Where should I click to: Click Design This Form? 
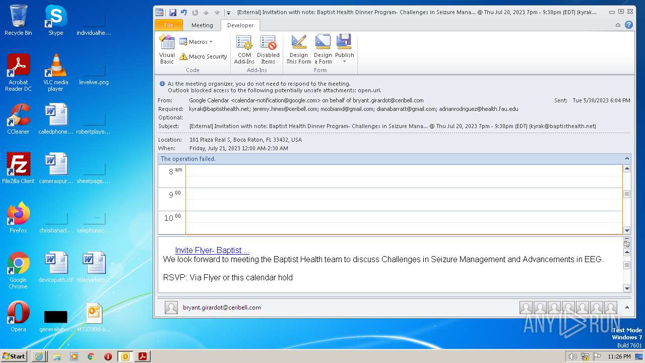click(299, 49)
